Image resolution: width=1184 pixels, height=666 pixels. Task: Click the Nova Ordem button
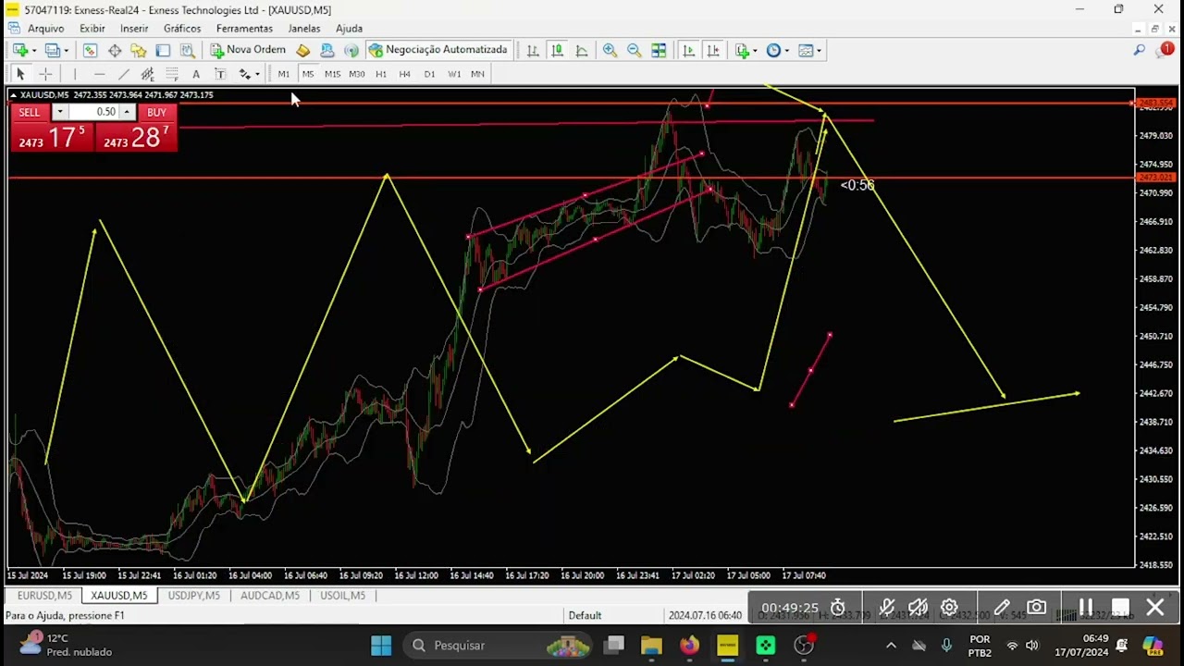(247, 50)
